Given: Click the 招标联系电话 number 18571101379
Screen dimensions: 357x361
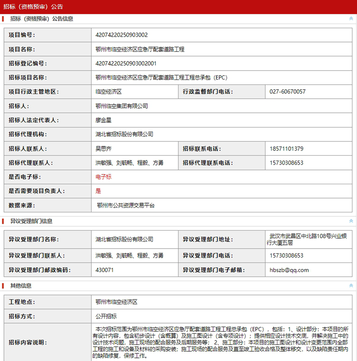Looking at the screenshot, I should coord(286,149).
